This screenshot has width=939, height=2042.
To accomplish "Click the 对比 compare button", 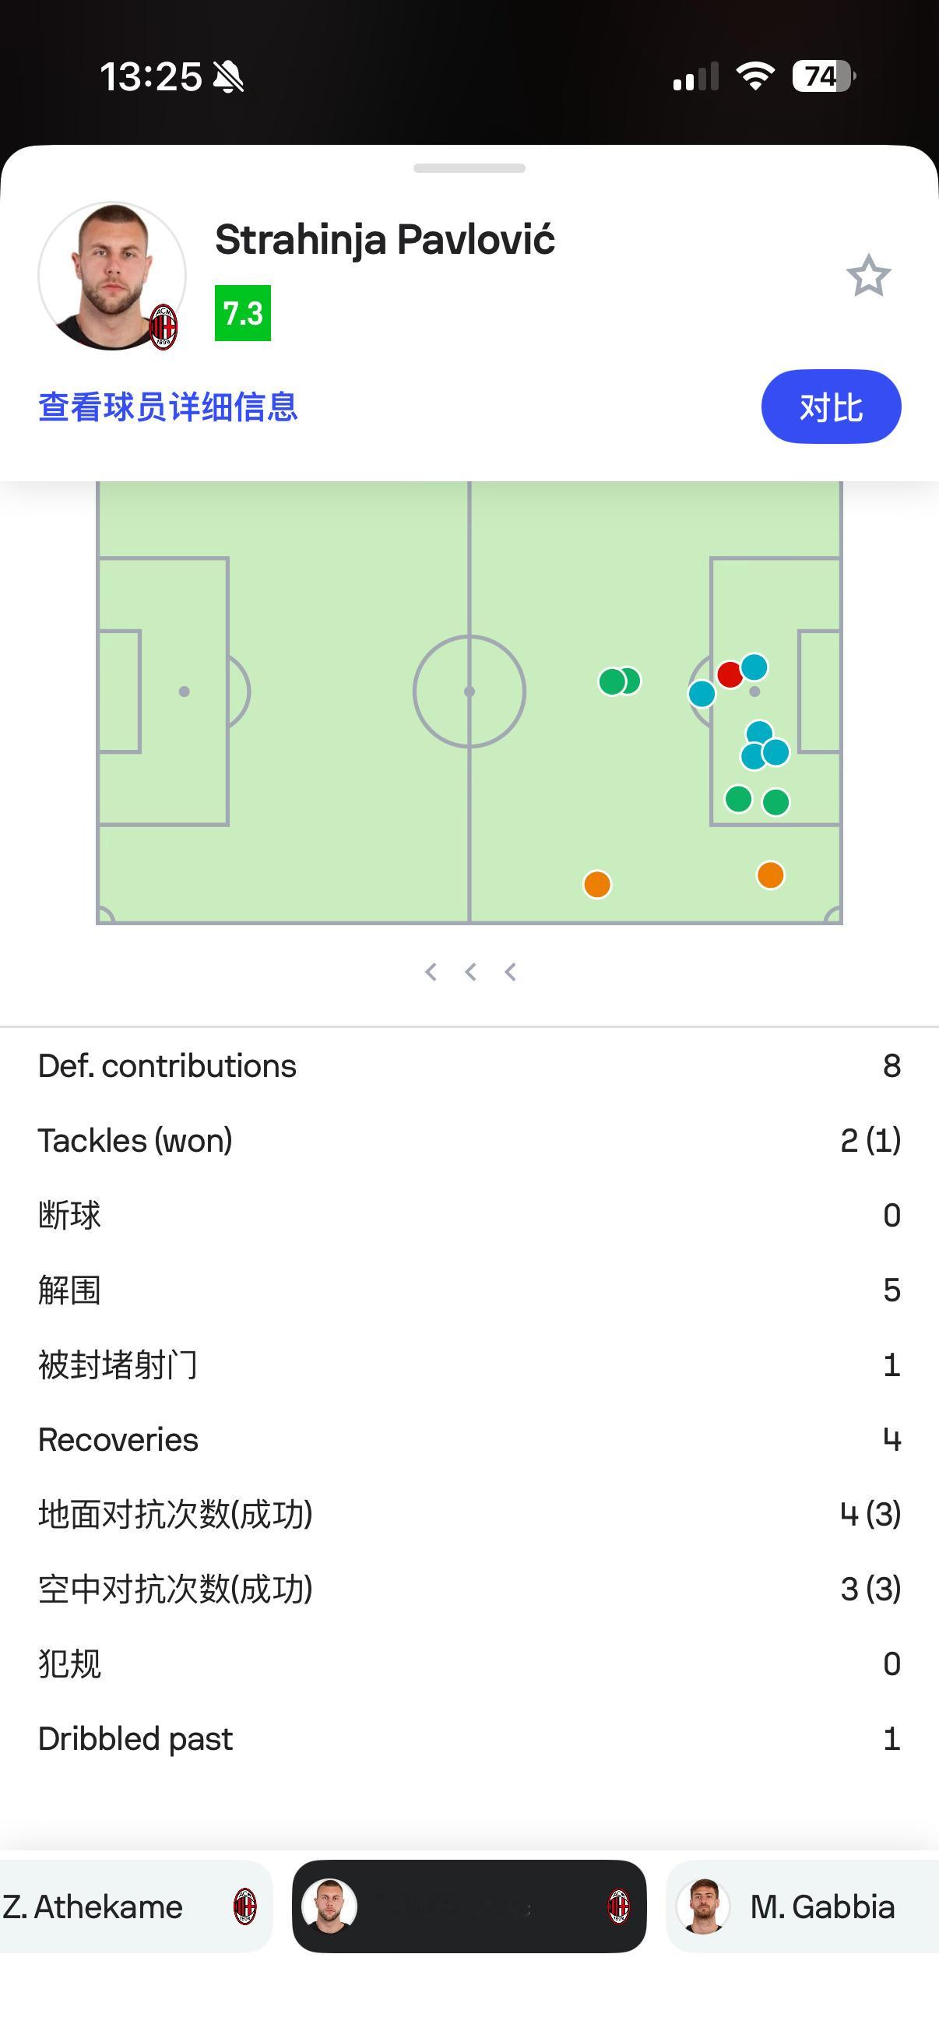I will [x=831, y=407].
